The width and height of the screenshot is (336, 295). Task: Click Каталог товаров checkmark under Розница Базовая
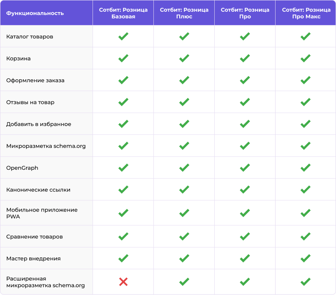click(x=123, y=36)
